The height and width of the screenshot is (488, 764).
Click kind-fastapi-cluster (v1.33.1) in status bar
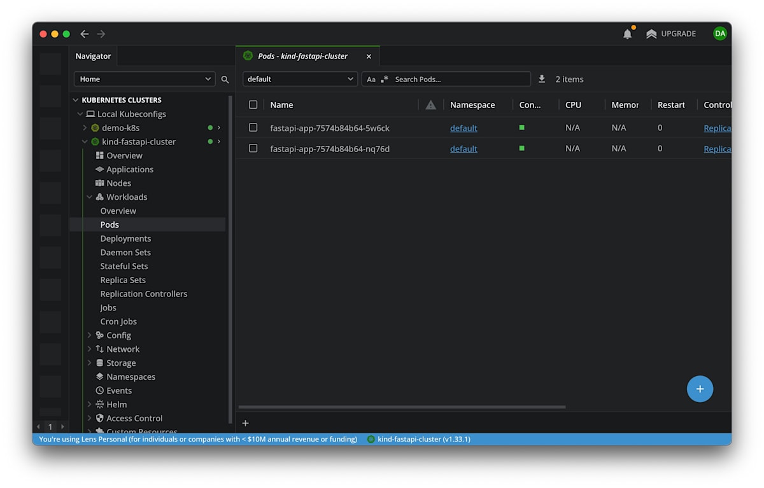[419, 439]
